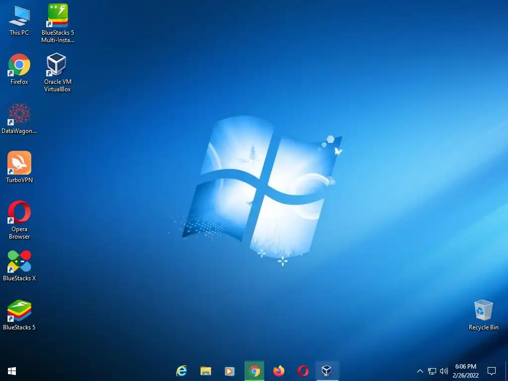Select the TurboVPN desktop shortcut
508x381 pixels.
19,167
